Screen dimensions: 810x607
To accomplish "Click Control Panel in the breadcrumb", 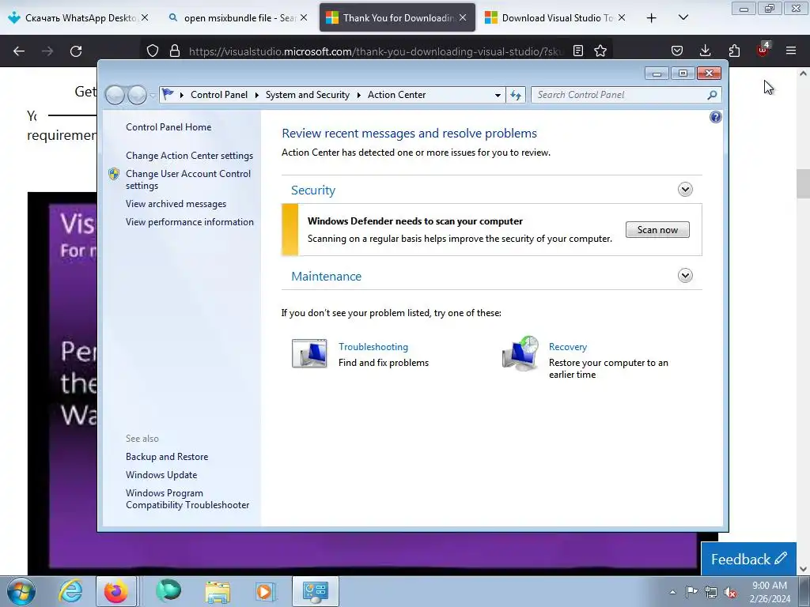I will pyautogui.click(x=219, y=95).
